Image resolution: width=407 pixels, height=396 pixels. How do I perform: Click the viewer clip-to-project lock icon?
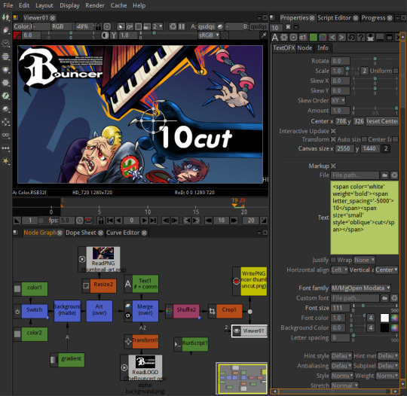pos(98,26)
